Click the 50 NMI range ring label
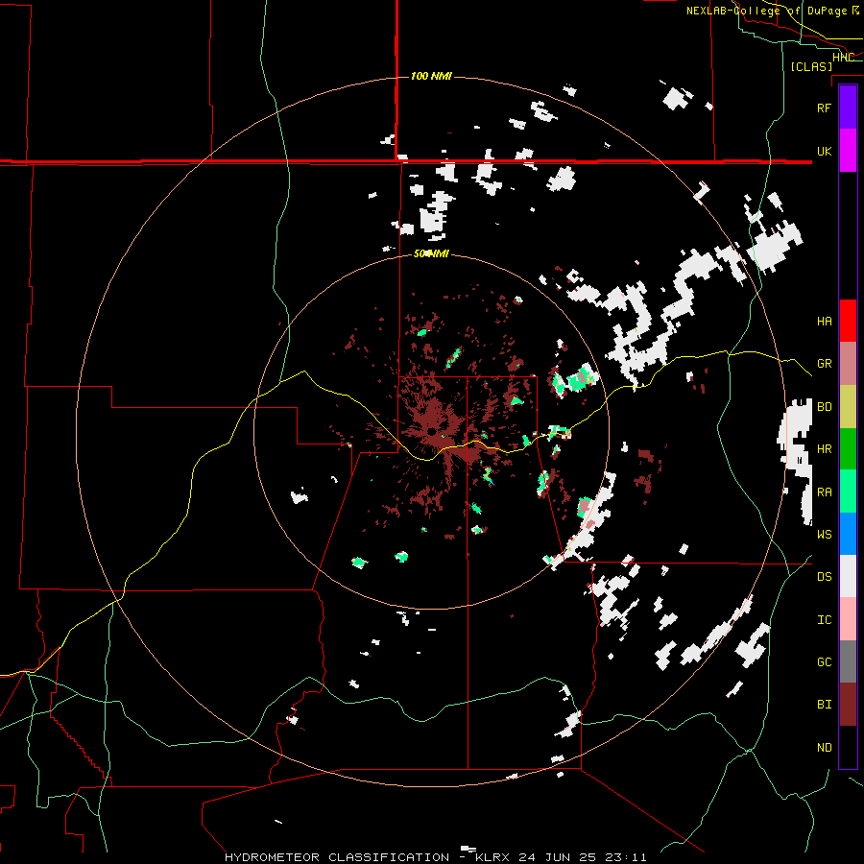864x864 pixels. (431, 253)
